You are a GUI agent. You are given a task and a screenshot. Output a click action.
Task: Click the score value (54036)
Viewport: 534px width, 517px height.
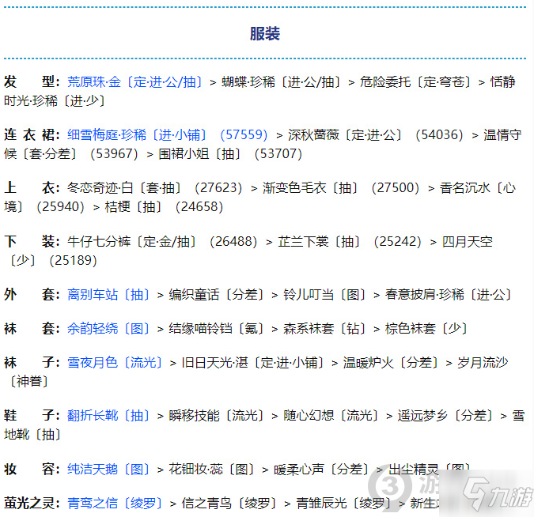(x=439, y=134)
